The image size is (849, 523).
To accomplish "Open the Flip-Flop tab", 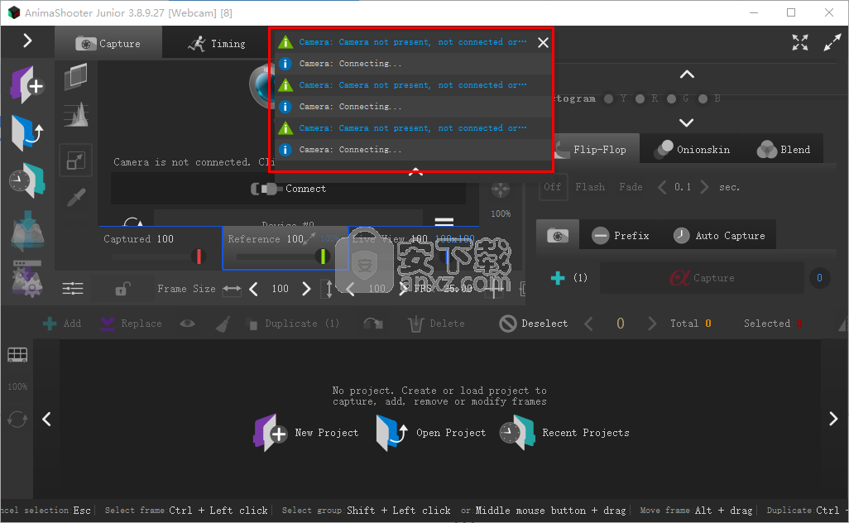I will point(596,150).
